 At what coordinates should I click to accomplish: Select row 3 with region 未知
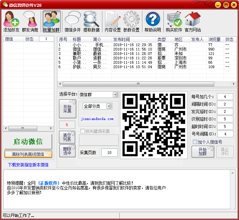click(x=147, y=54)
